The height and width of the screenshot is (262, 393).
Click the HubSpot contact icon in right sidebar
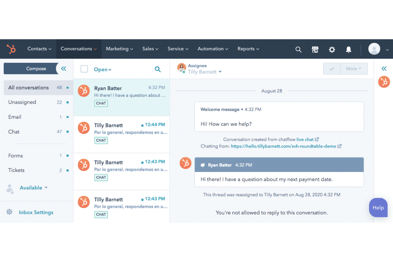384,82
